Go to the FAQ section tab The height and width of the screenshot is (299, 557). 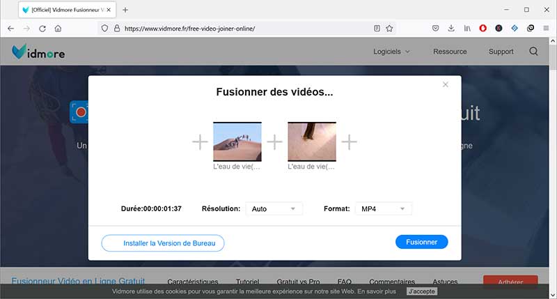(x=344, y=282)
